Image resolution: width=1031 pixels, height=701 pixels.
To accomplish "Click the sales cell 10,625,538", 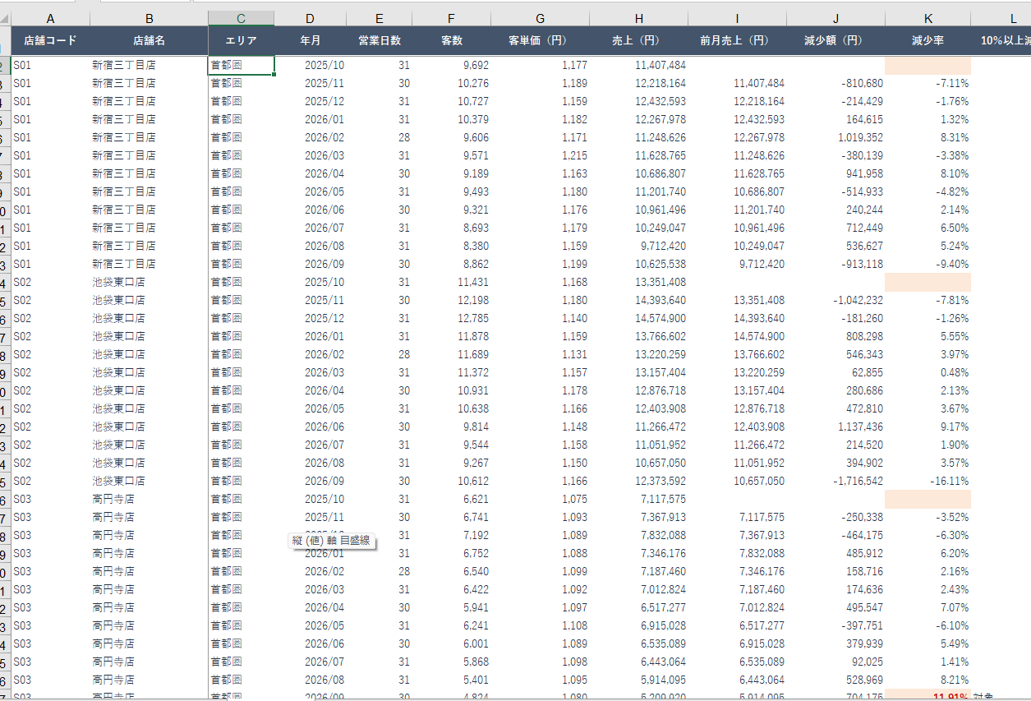I will 638,264.
